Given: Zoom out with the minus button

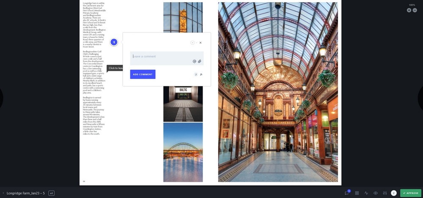Looking at the screenshot, I should pos(415,10).
